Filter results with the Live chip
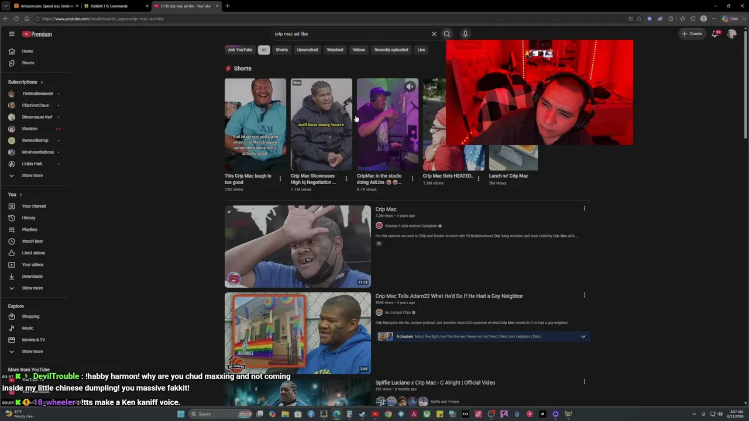This screenshot has height=421, width=749. pyautogui.click(x=421, y=50)
